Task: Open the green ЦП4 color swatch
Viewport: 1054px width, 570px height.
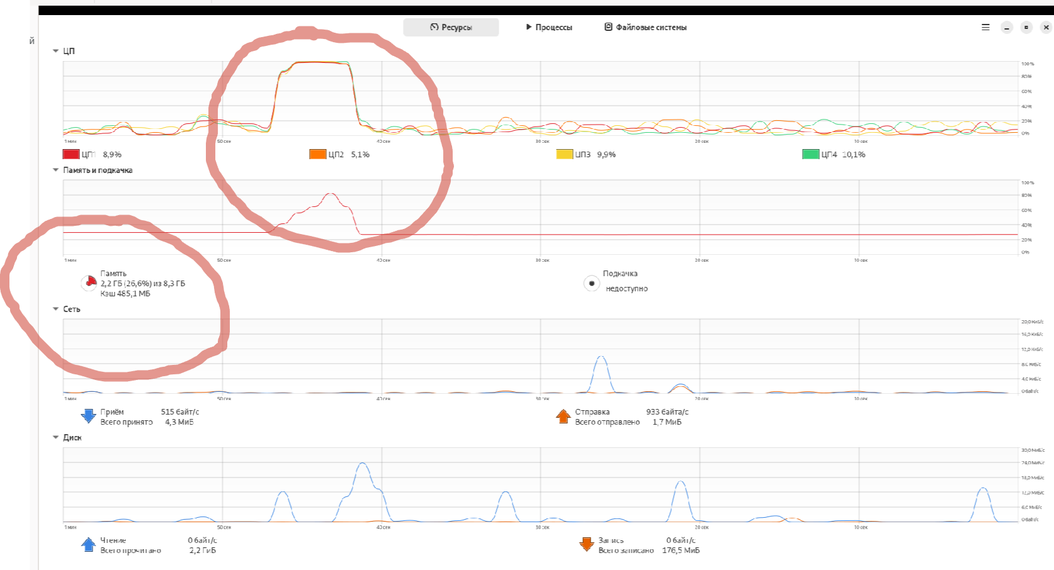Action: pyautogui.click(x=810, y=154)
